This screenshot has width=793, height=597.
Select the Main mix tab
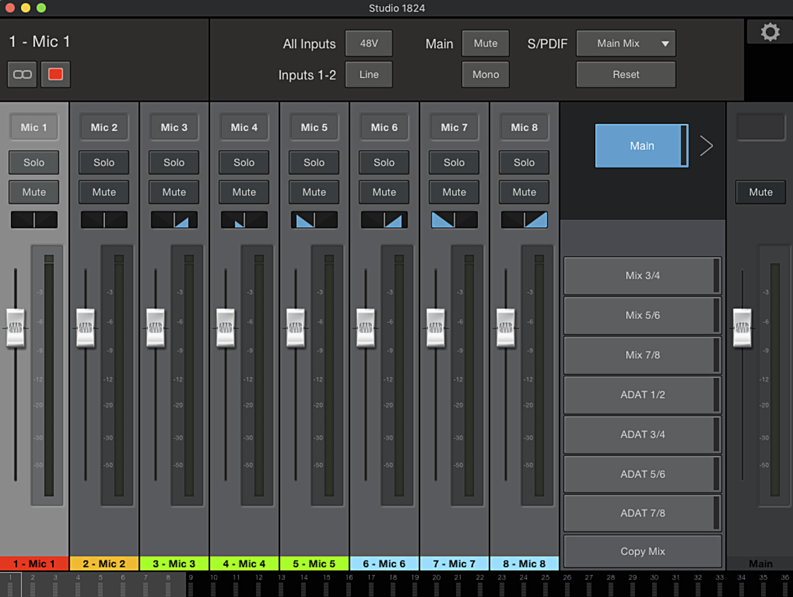pos(641,146)
